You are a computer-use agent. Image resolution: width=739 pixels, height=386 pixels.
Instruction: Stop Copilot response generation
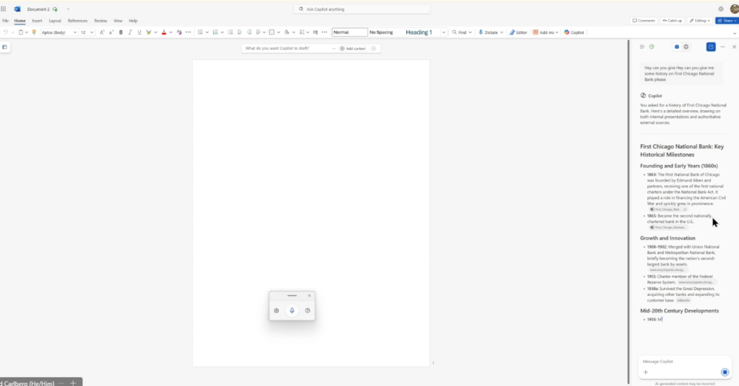(x=725, y=372)
